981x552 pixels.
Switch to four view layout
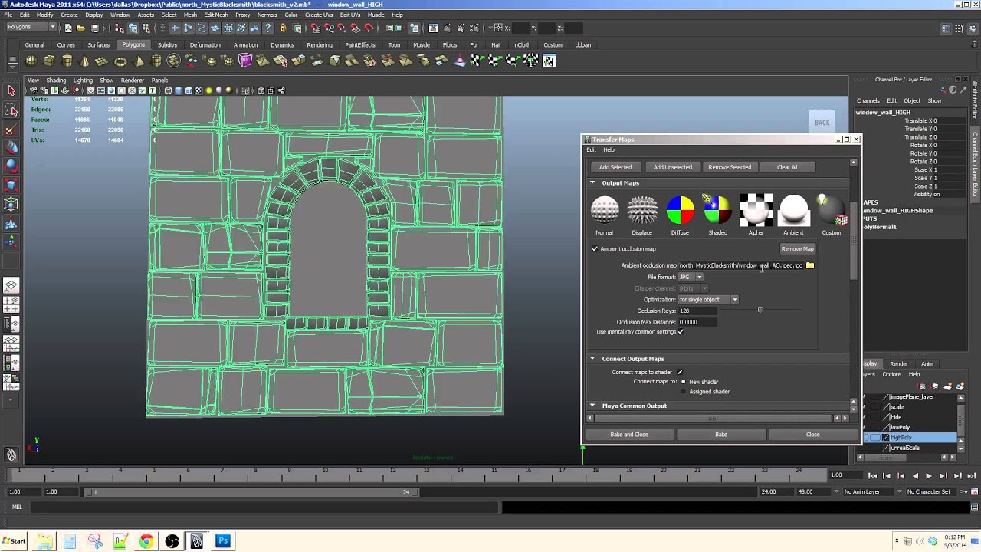[x=11, y=305]
